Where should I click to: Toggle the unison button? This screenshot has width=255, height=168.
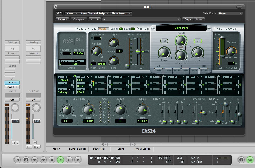pos(143,29)
